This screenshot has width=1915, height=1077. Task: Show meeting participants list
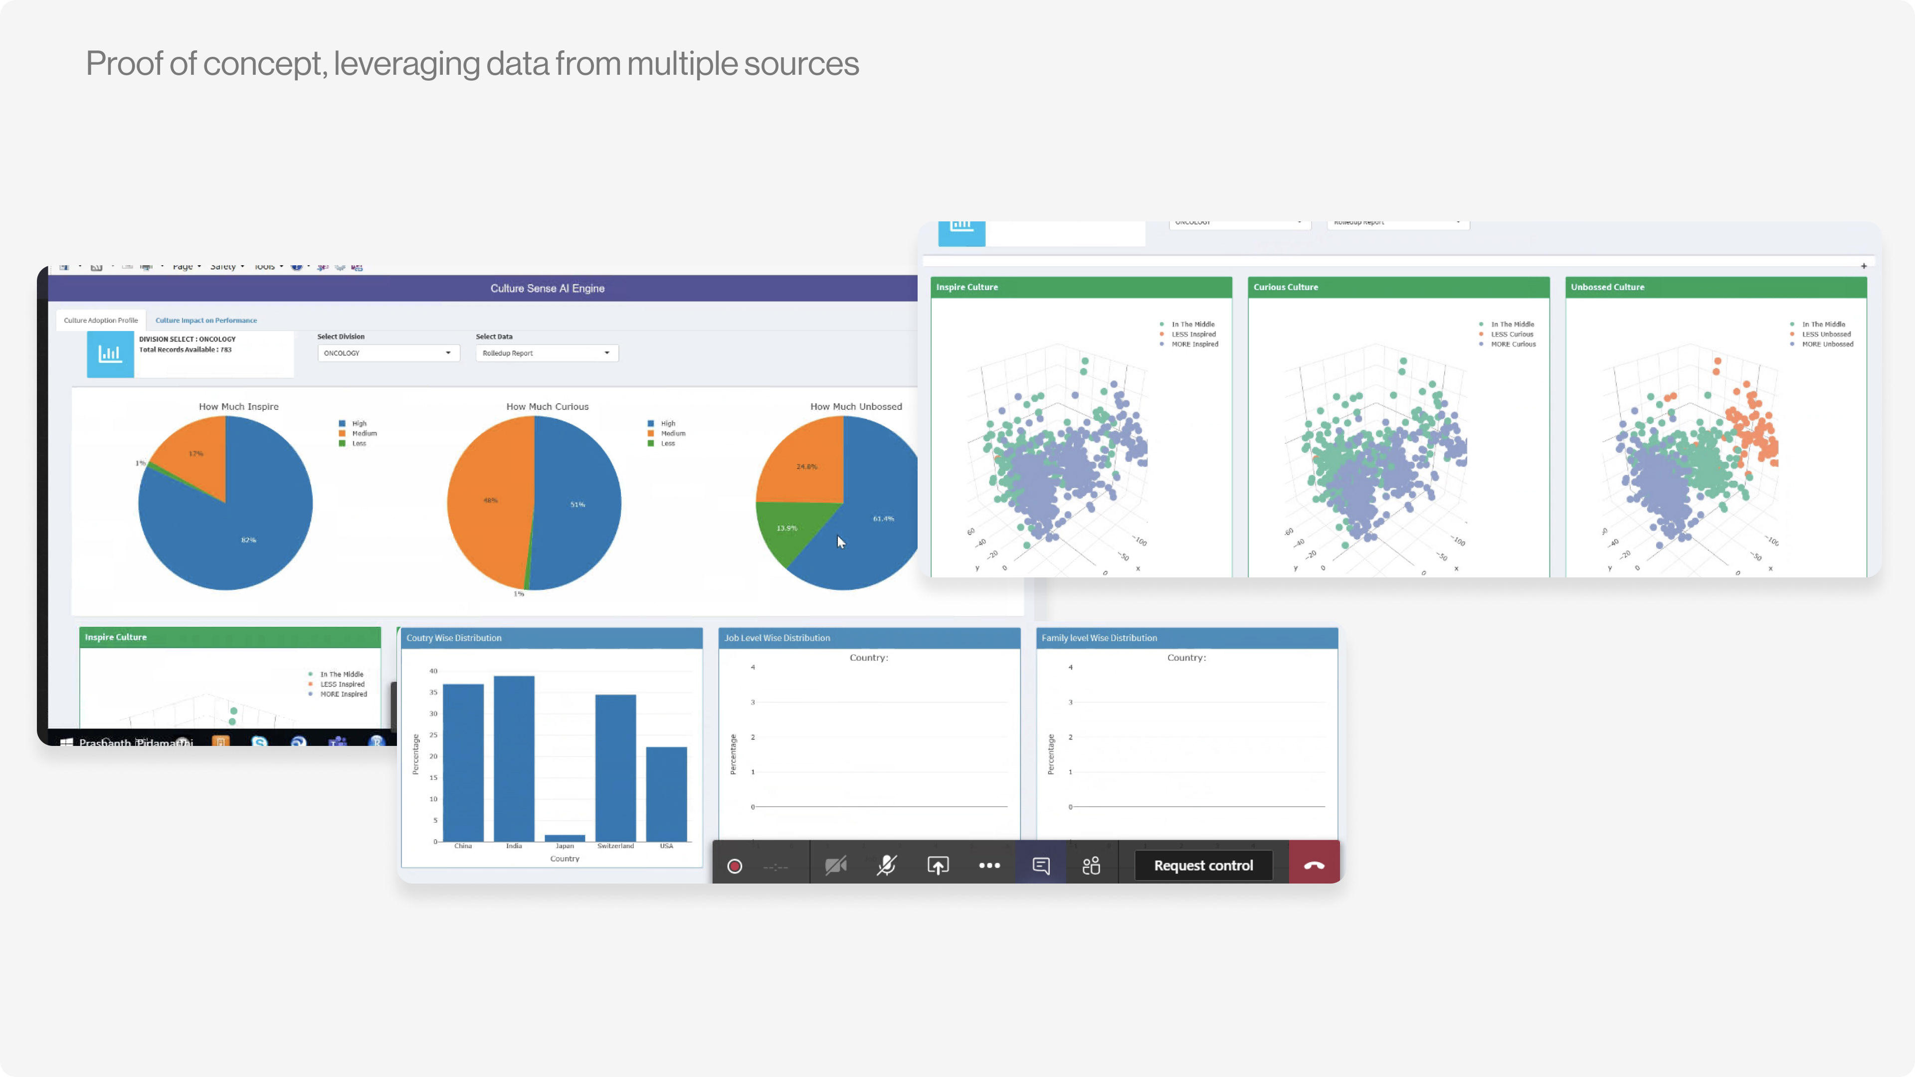[x=1091, y=866]
